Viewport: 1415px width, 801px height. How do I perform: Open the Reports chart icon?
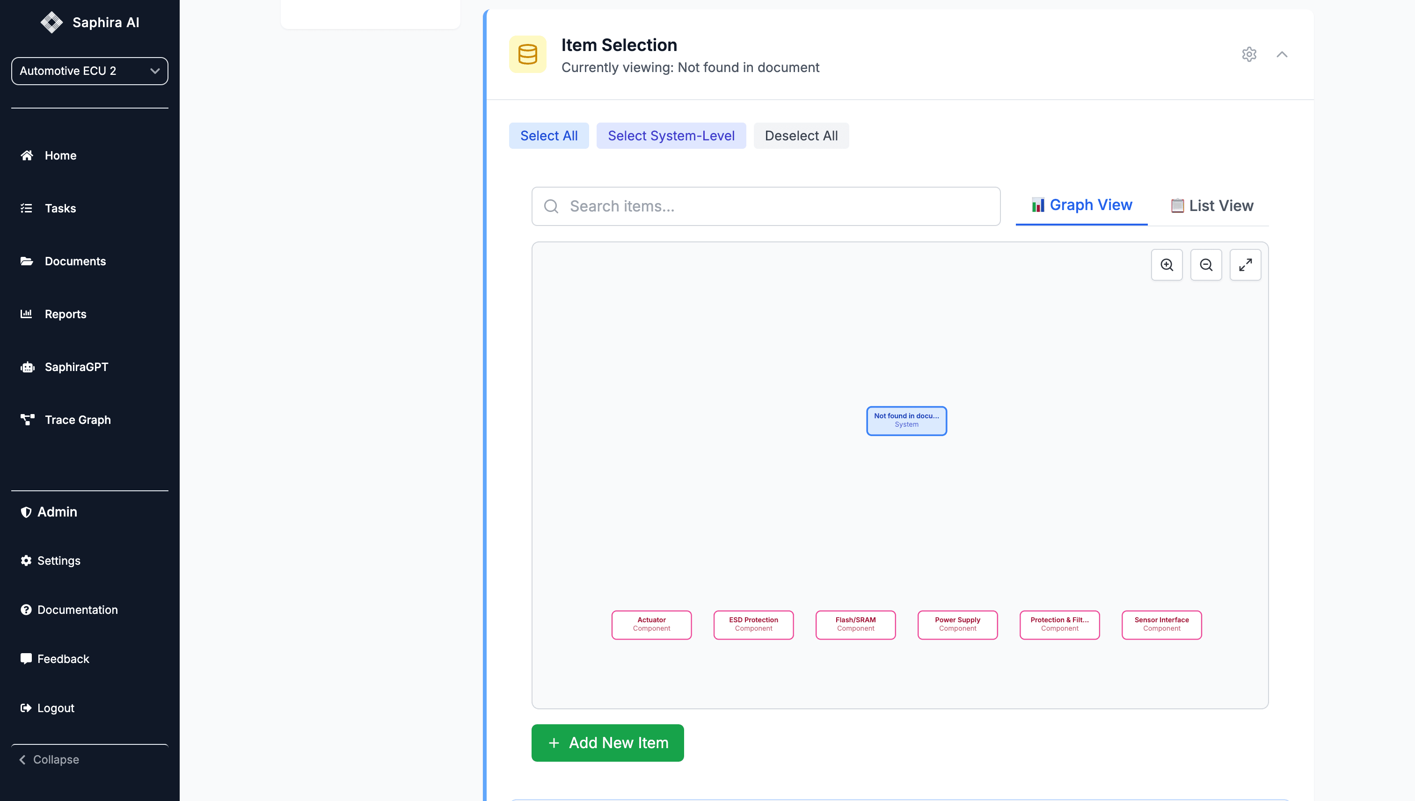[x=26, y=313]
